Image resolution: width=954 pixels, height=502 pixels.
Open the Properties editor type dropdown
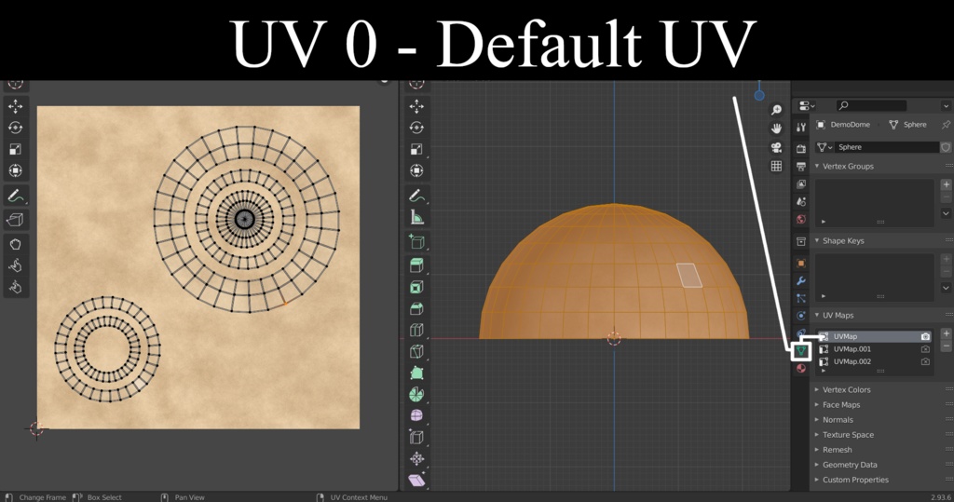(x=807, y=106)
